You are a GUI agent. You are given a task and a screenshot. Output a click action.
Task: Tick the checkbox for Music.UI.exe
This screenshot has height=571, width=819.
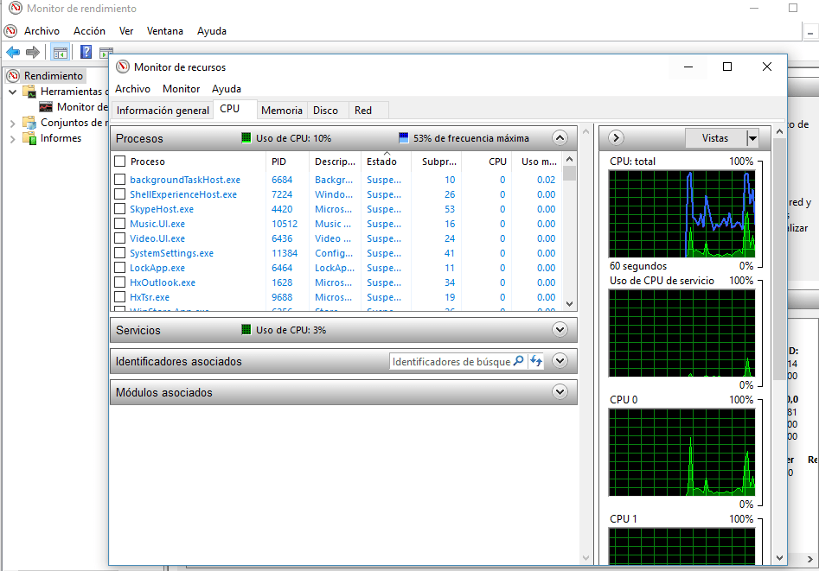point(120,224)
